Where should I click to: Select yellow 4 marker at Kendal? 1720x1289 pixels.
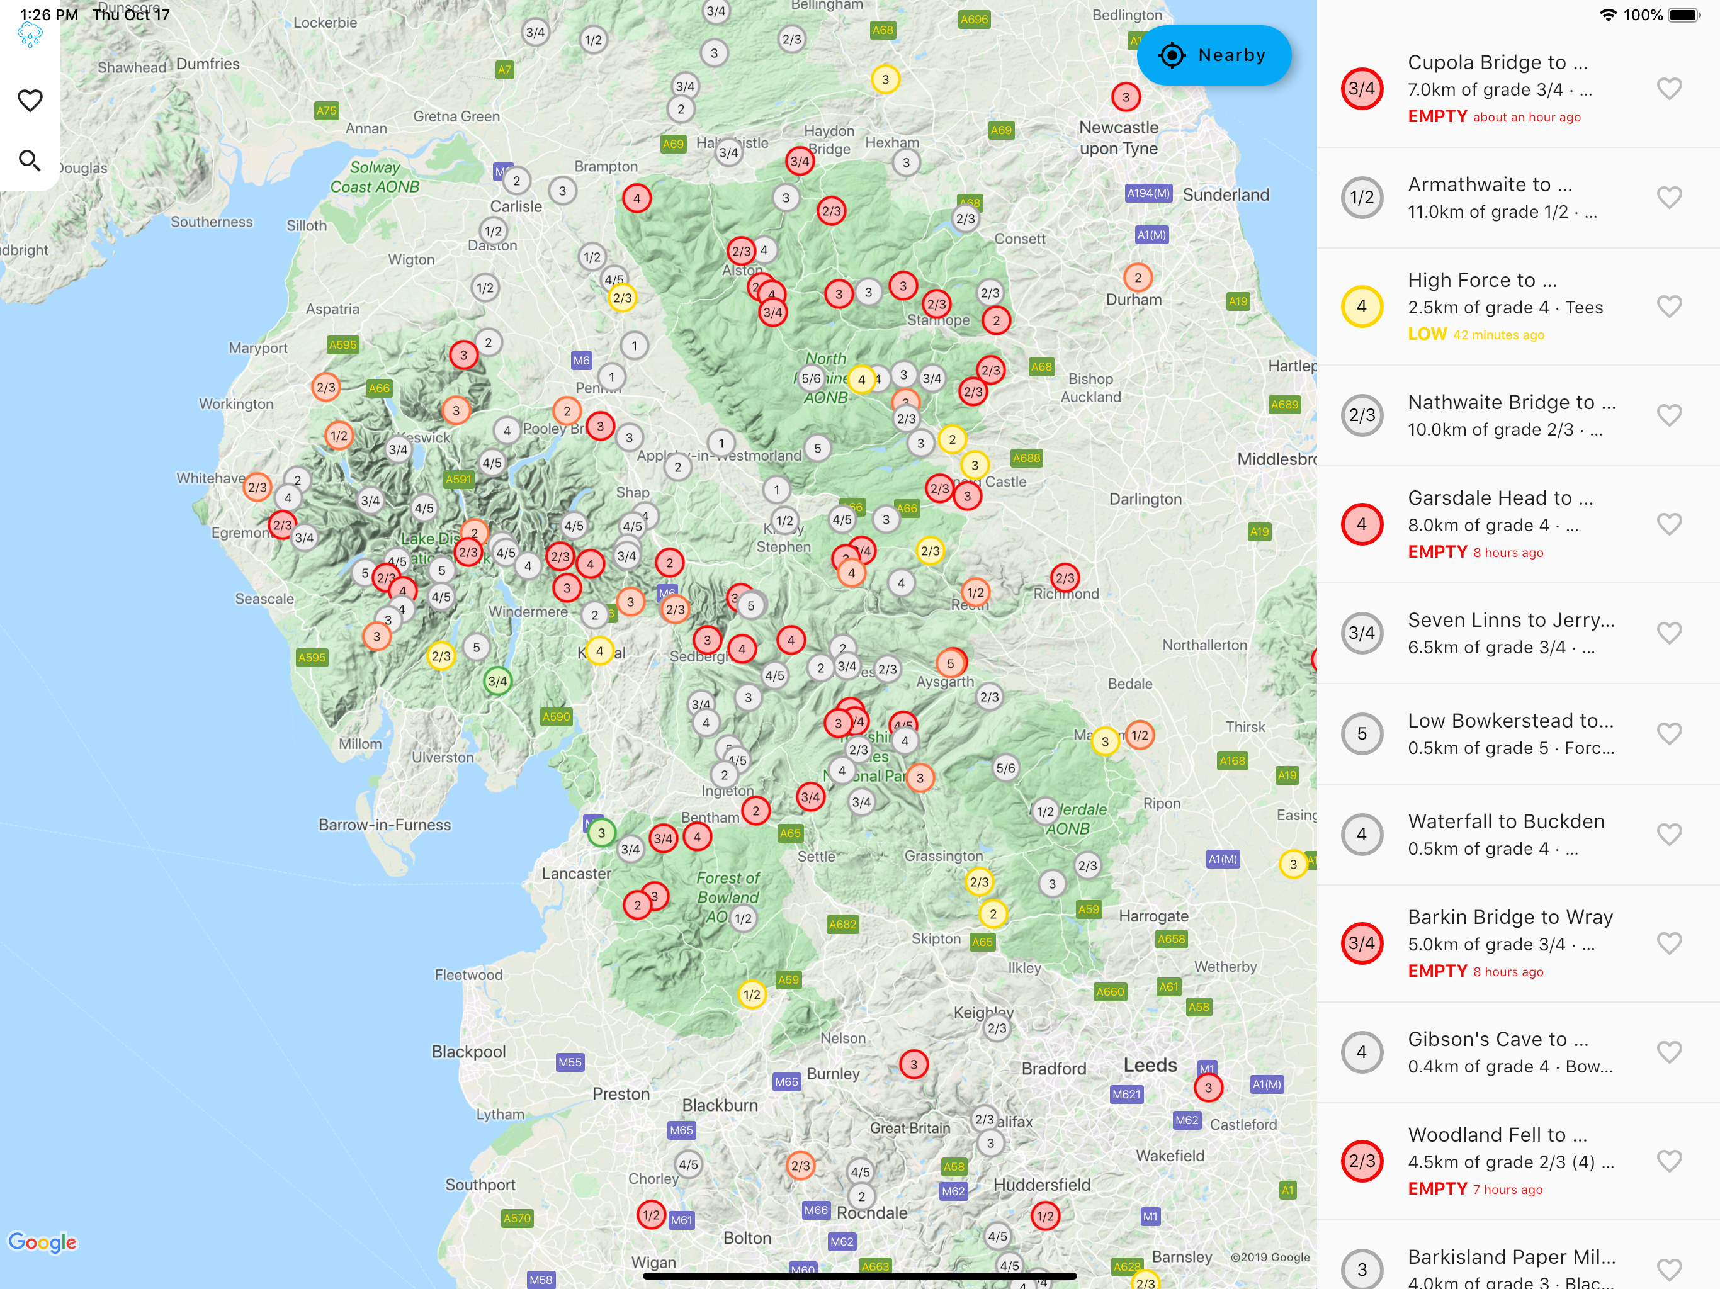[599, 651]
